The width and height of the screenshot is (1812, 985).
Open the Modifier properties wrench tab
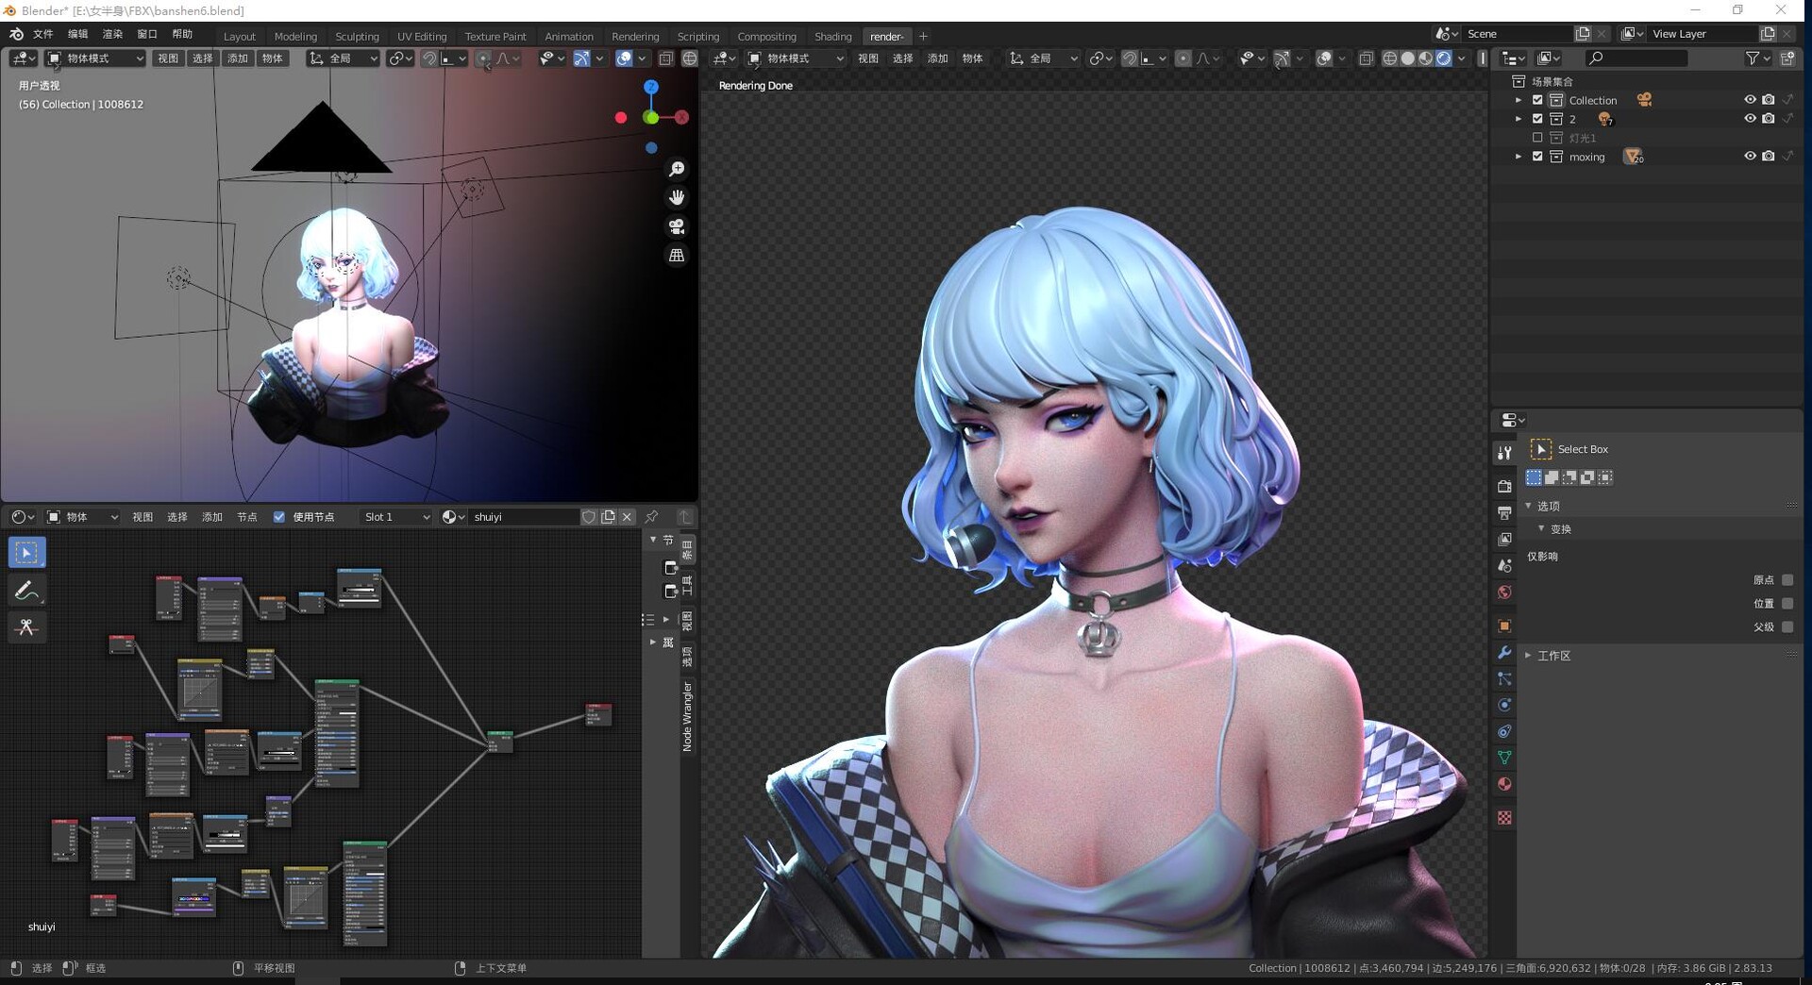point(1504,653)
